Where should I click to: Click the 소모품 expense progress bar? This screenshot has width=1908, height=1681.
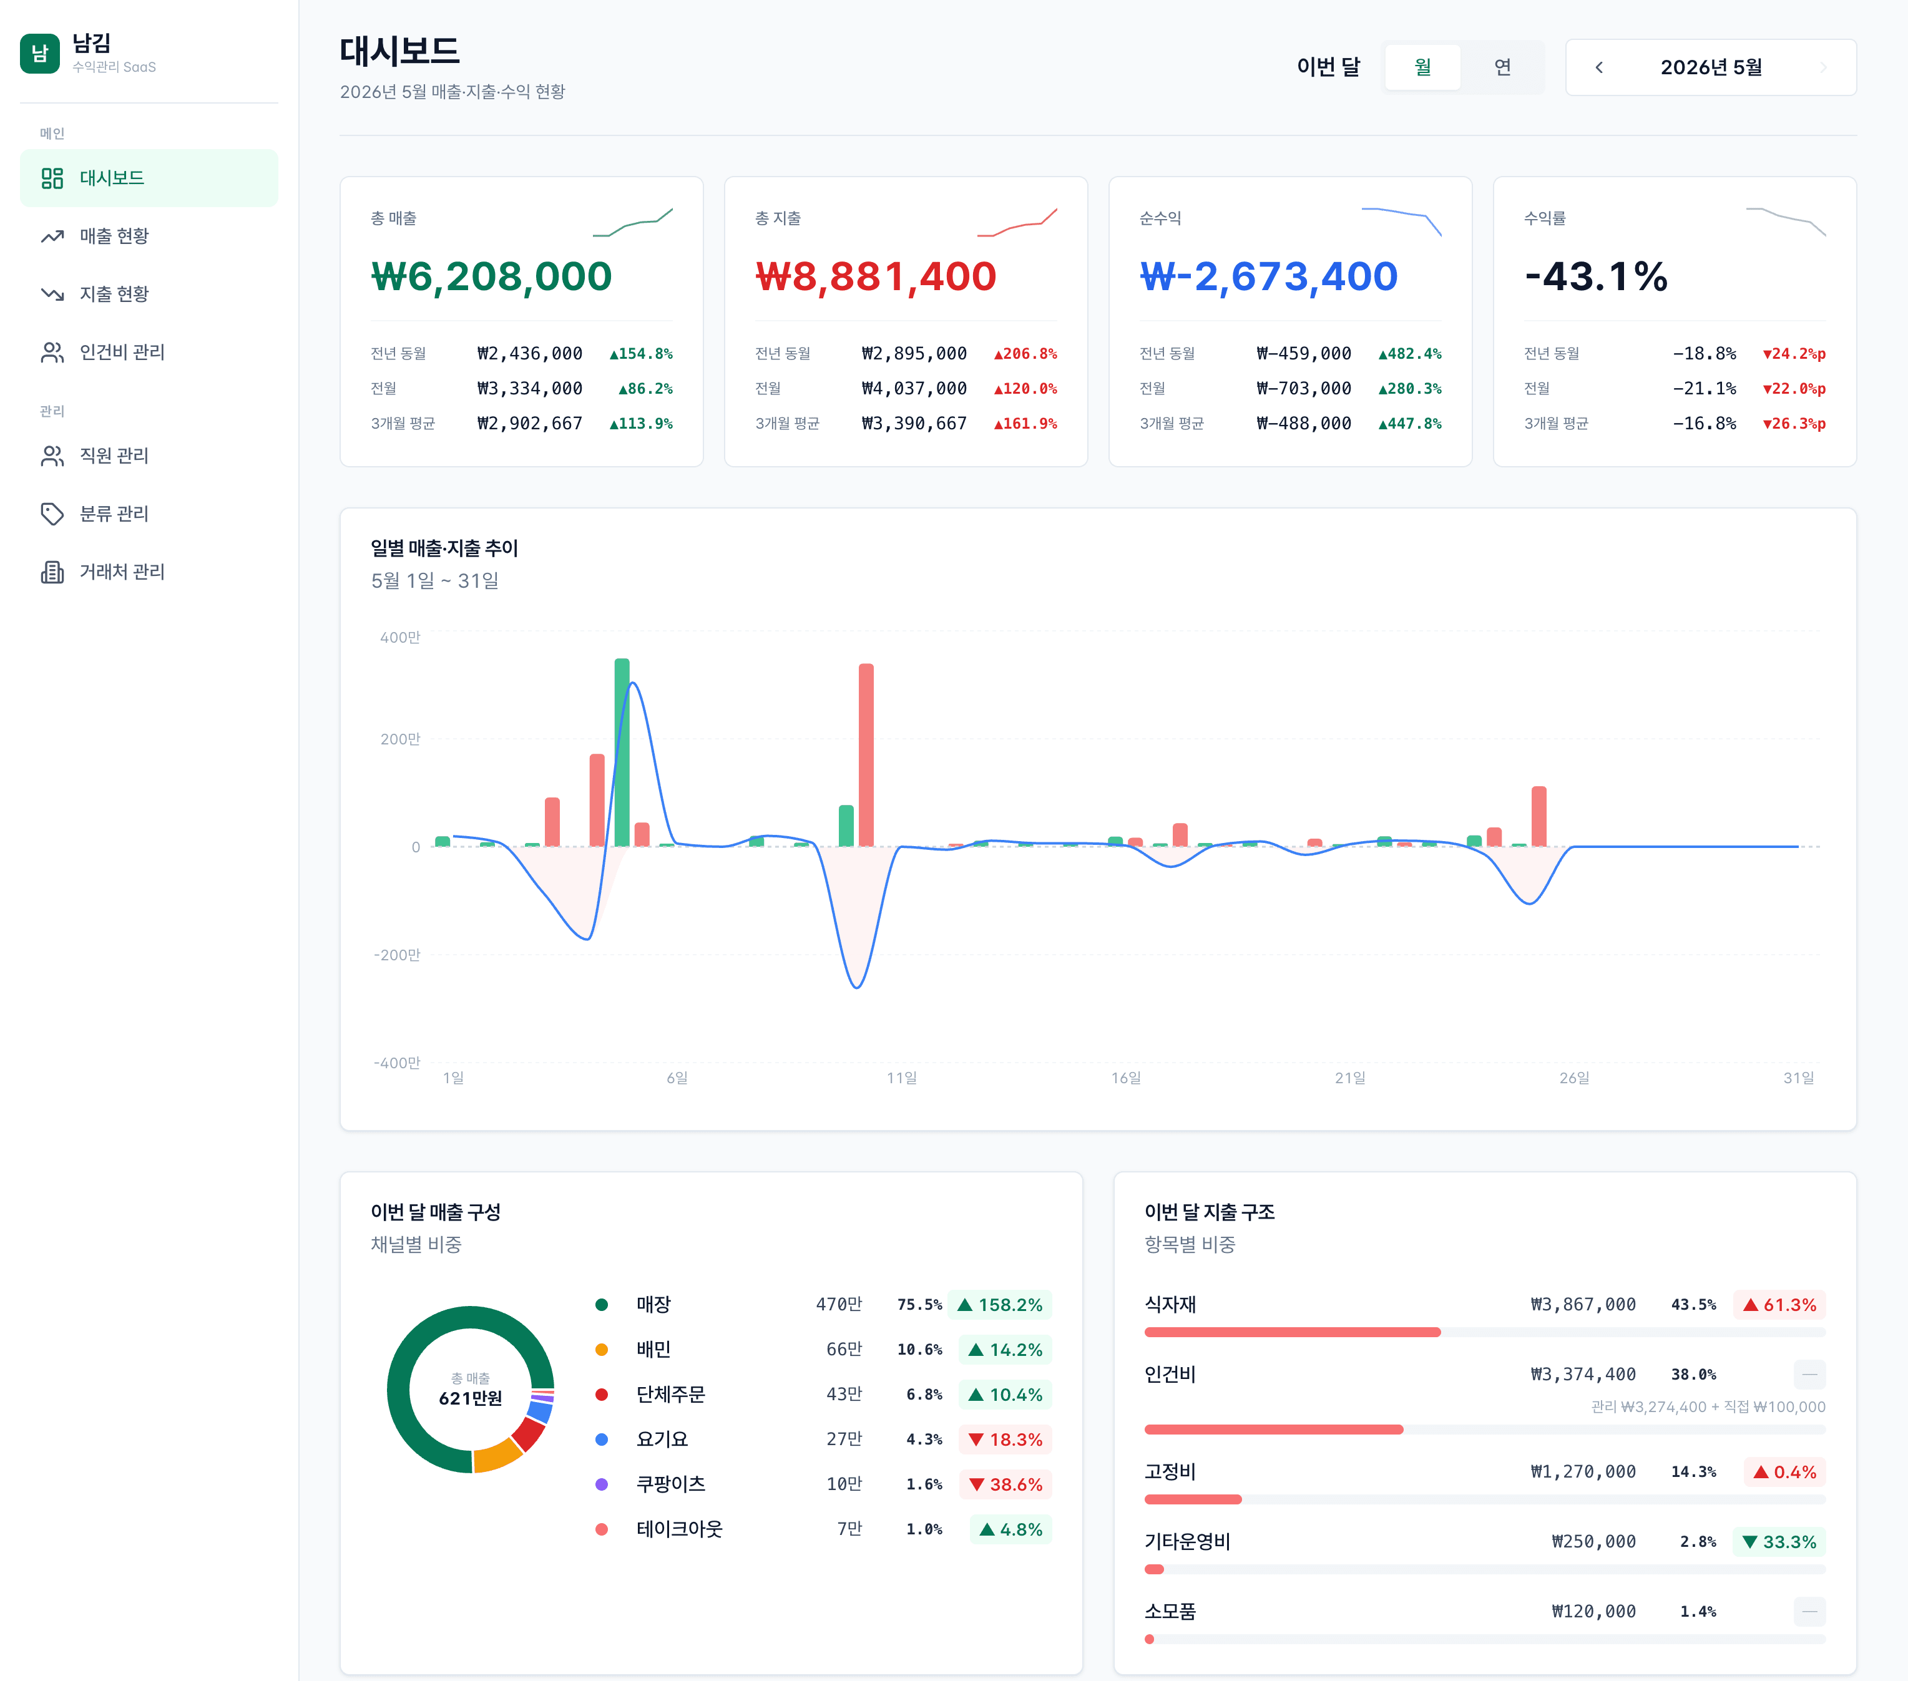coord(1485,1639)
